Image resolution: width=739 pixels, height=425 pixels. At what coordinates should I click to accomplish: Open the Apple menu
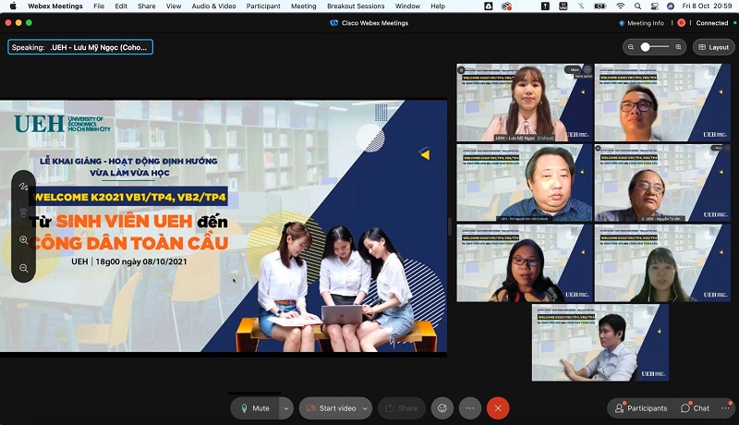tap(13, 6)
